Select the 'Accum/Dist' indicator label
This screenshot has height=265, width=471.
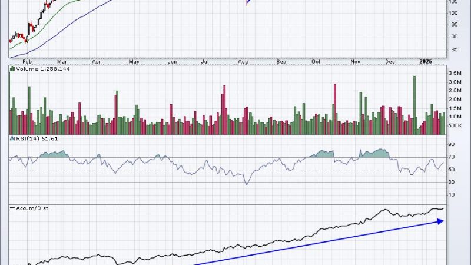pos(32,208)
